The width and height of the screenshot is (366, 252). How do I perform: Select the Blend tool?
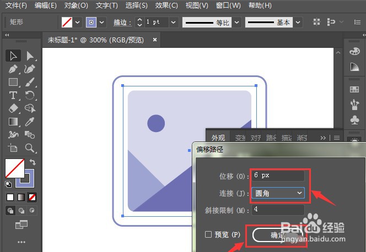point(30,135)
